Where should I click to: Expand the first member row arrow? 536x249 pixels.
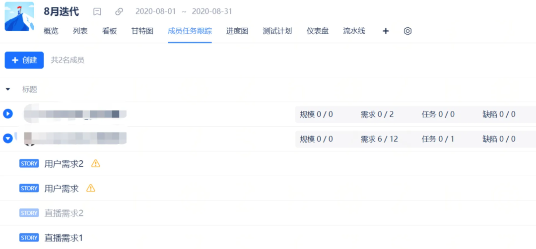click(x=8, y=113)
